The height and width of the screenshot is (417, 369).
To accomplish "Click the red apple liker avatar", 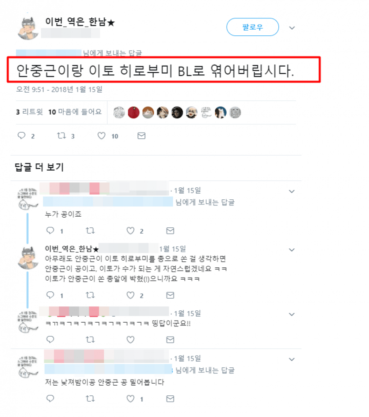I will click(x=134, y=113).
